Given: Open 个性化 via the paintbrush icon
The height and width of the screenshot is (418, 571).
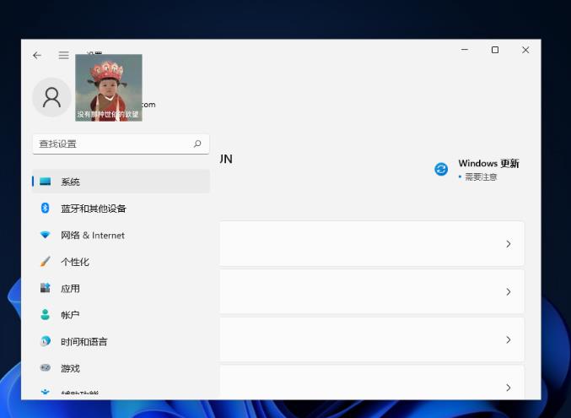Looking at the screenshot, I should click(x=46, y=262).
